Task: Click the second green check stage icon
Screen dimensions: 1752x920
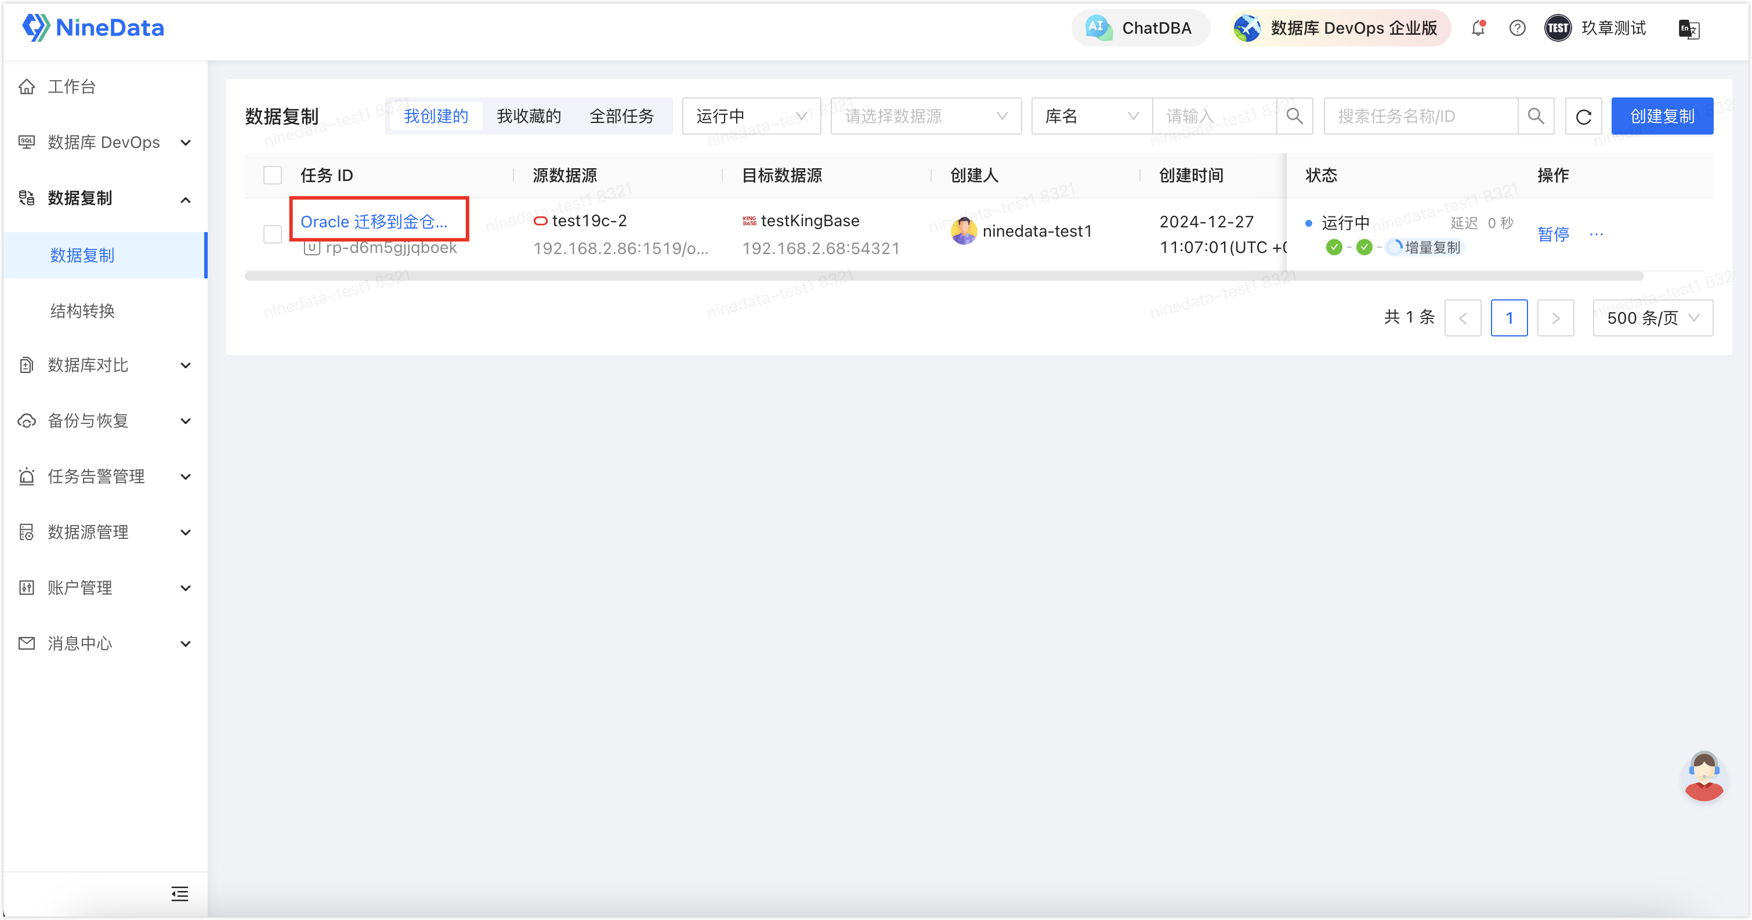Action: click(1364, 248)
